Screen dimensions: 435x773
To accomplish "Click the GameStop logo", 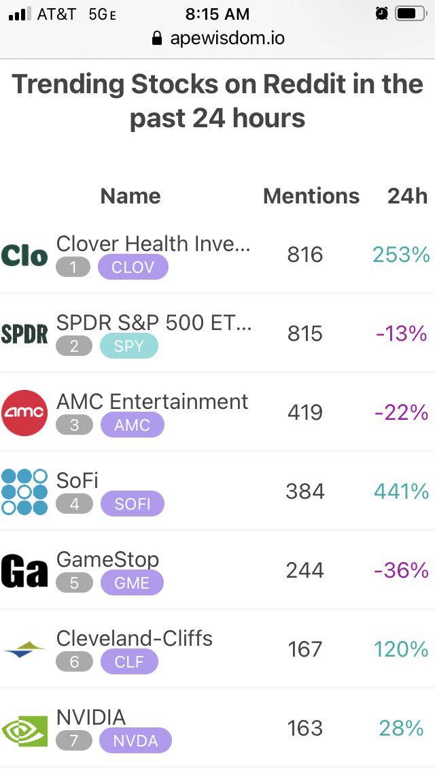I will 24,570.
